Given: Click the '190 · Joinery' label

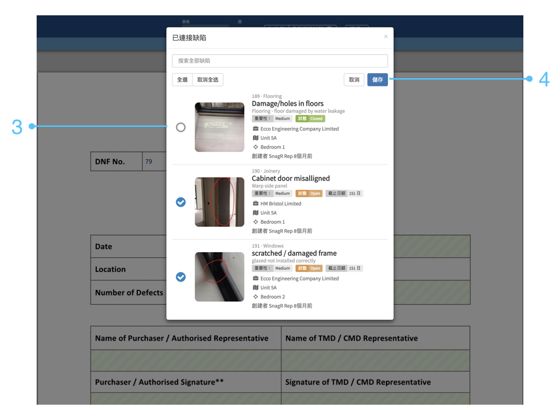Looking at the screenshot, I should click(x=266, y=171).
